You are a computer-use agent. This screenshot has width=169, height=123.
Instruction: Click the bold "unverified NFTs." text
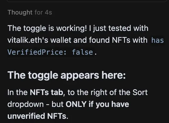pos(38,116)
